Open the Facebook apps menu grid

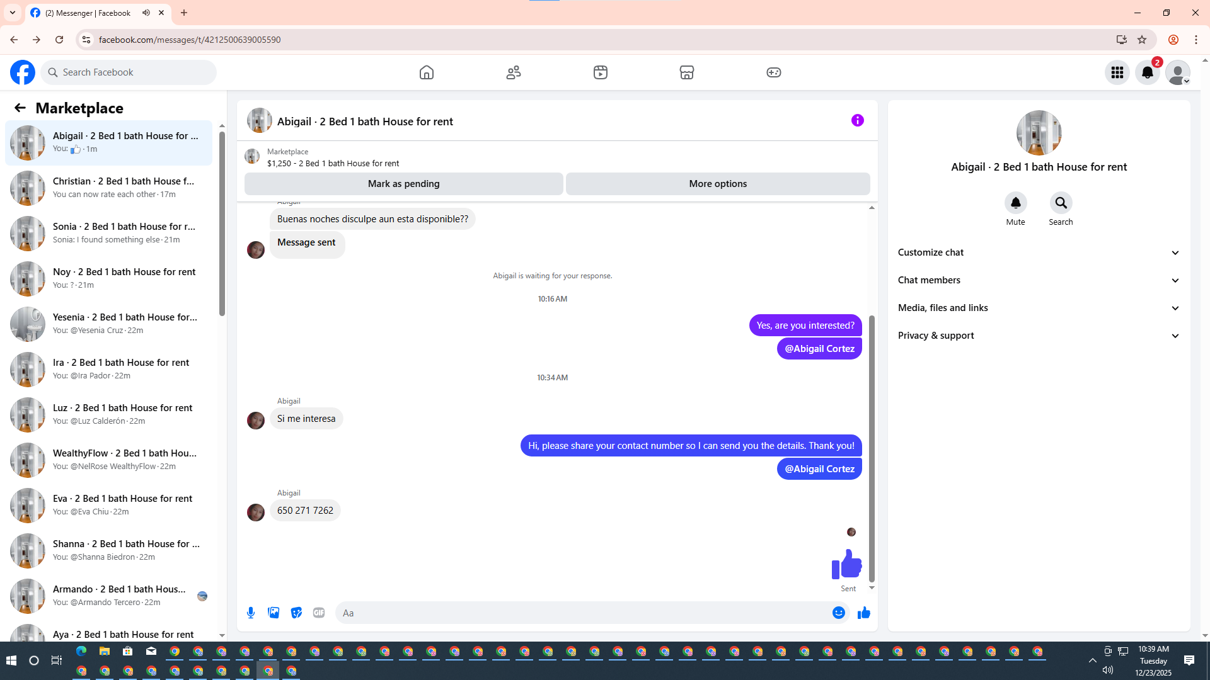(1117, 72)
